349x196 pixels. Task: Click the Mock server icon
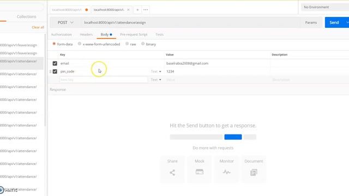[x=200, y=172]
